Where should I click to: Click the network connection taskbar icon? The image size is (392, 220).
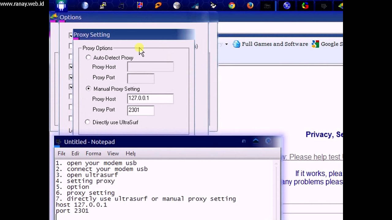tap(103, 5)
